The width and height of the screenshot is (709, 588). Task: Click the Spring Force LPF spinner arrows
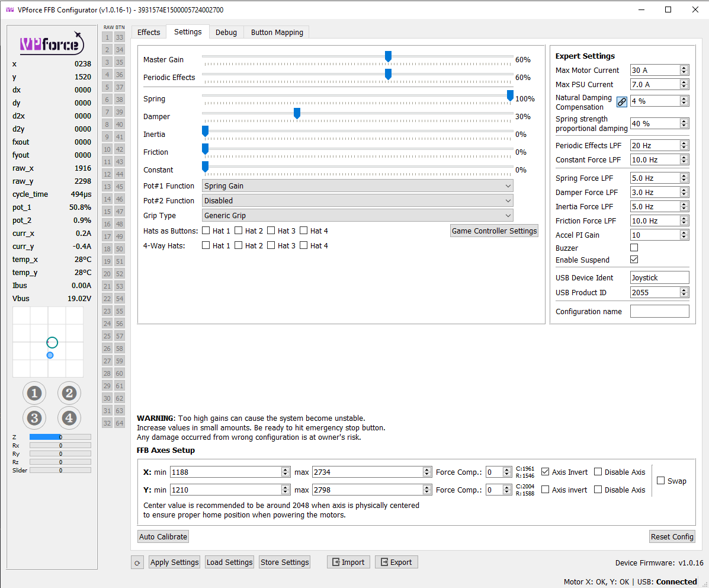point(684,178)
